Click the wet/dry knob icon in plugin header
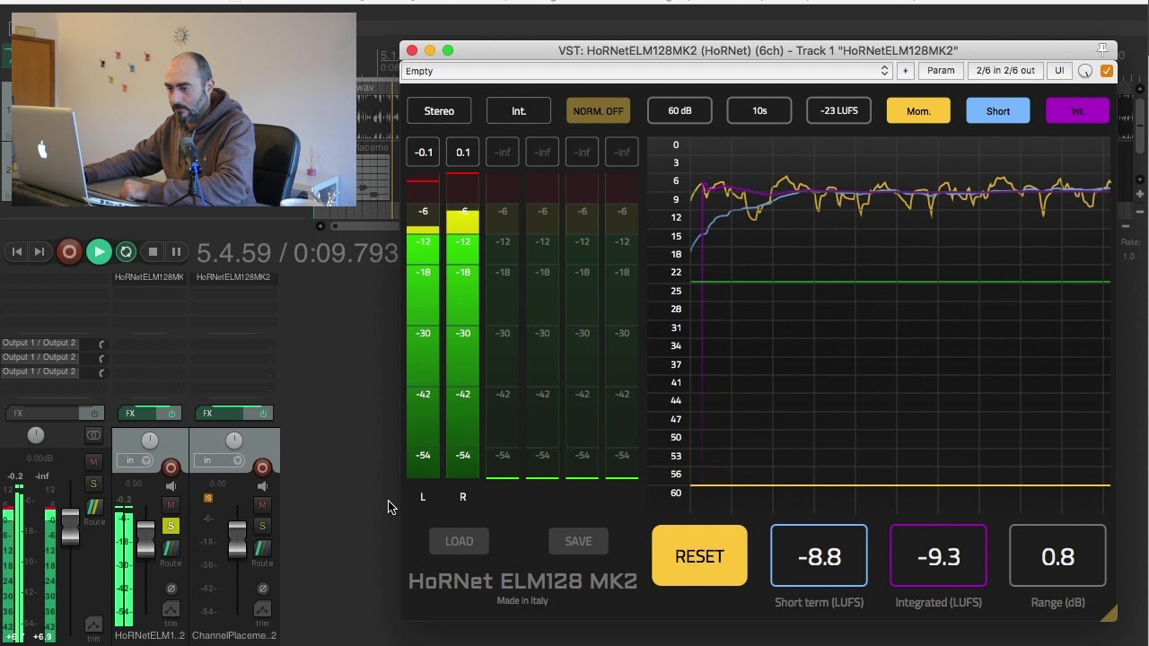1149x646 pixels. [1085, 71]
